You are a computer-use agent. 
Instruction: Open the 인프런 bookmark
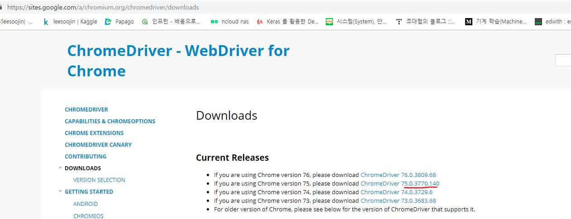[x=171, y=21]
